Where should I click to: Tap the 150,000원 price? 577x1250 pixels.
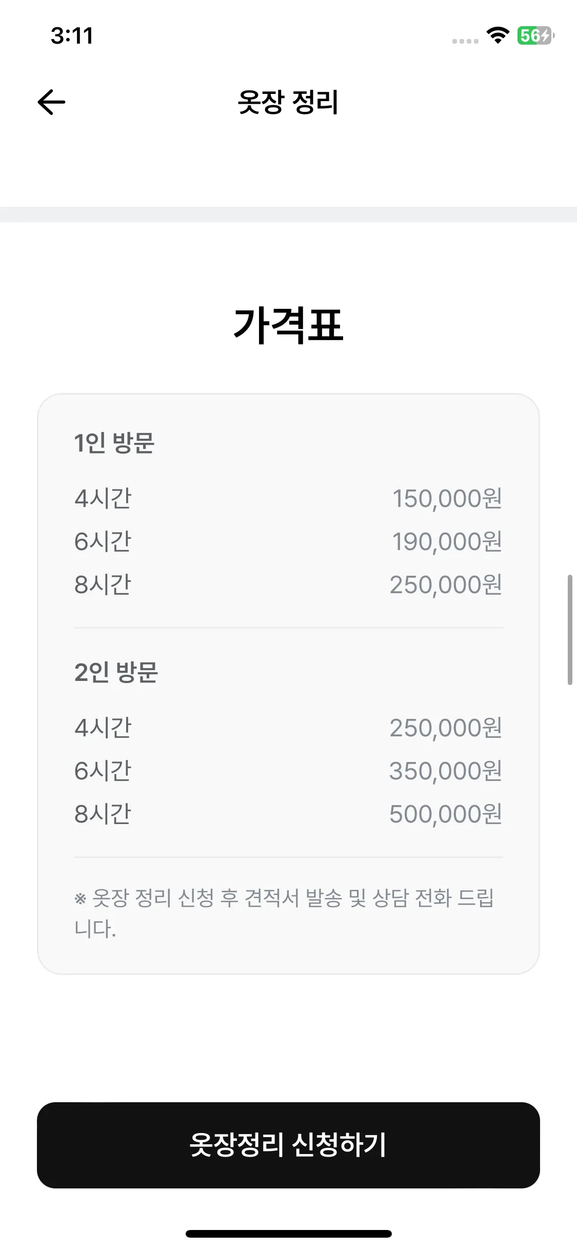447,499
